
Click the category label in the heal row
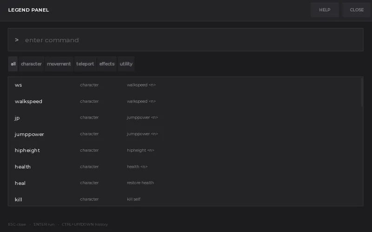tap(89, 183)
